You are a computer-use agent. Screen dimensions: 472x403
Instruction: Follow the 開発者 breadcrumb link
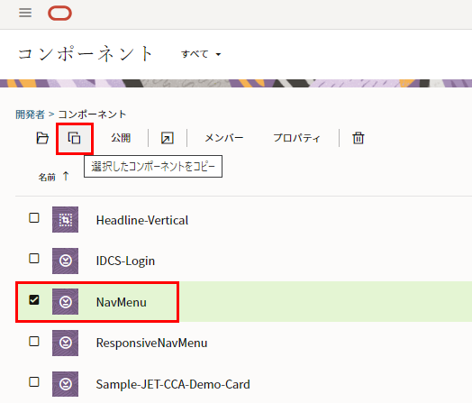point(30,114)
